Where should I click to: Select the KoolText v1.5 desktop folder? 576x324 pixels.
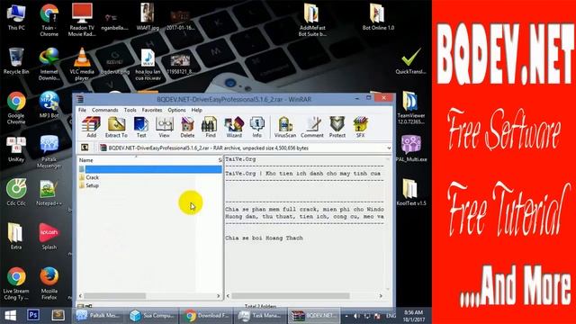click(x=411, y=193)
